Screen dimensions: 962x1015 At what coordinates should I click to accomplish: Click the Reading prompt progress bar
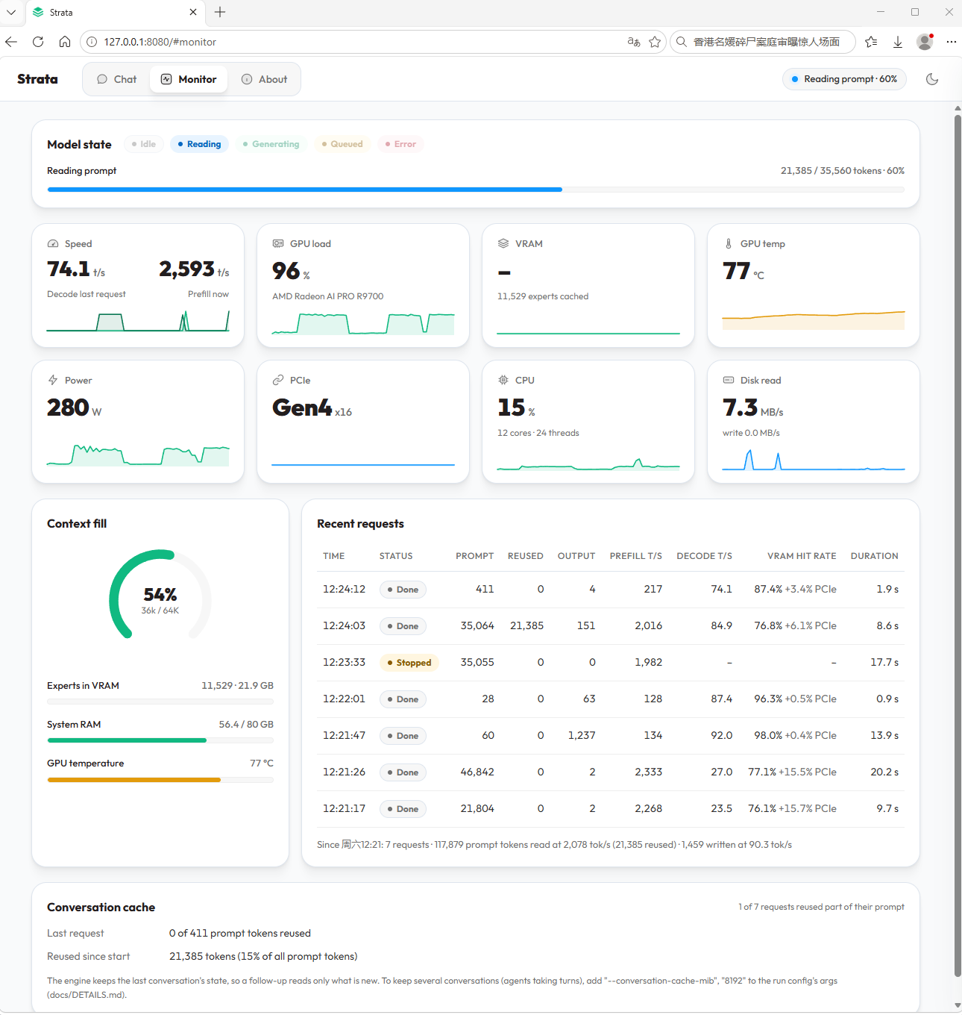[x=476, y=190]
